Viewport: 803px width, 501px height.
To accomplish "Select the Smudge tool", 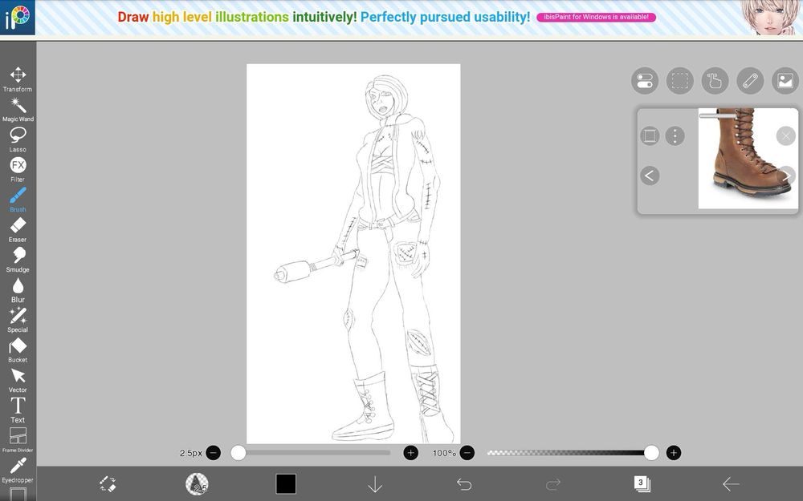I will click(x=18, y=261).
